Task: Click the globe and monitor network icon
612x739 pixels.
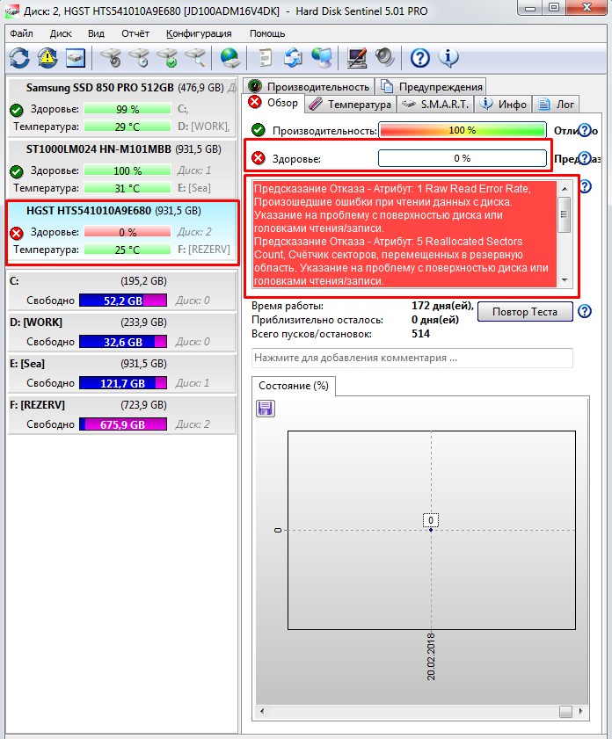Action: click(x=322, y=58)
